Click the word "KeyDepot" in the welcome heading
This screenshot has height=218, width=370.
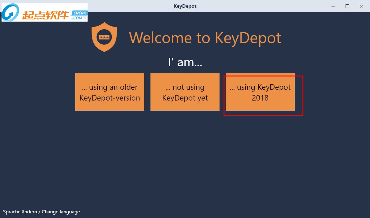coord(248,38)
